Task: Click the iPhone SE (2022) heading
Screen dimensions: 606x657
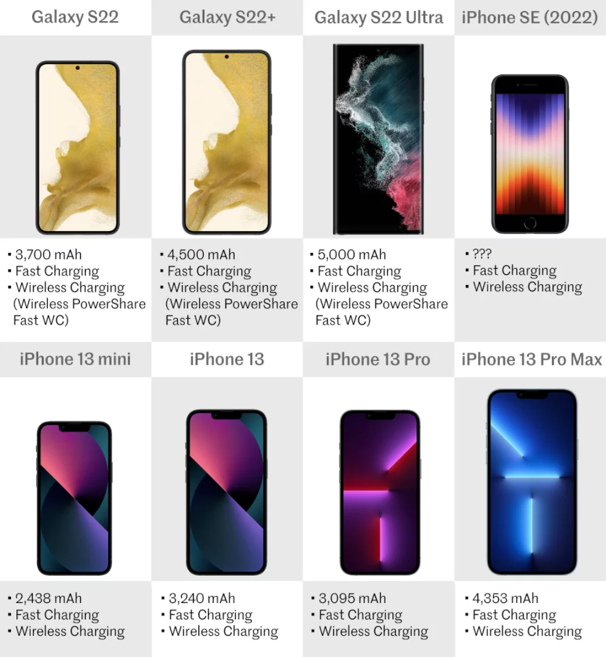Action: [530, 17]
